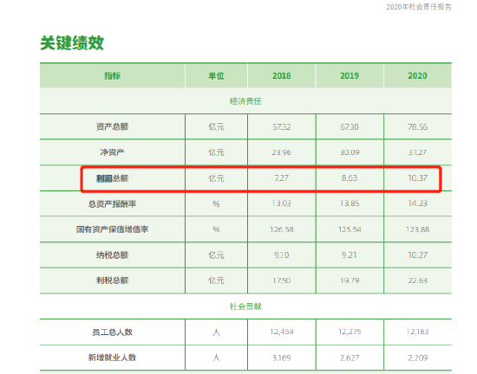Image resolution: width=477 pixels, height=374 pixels.
Task: Select the 总资产报酬率 row label
Action: pos(112,203)
